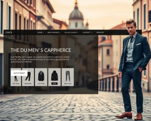Click the CHICE site logo

click(9, 32)
